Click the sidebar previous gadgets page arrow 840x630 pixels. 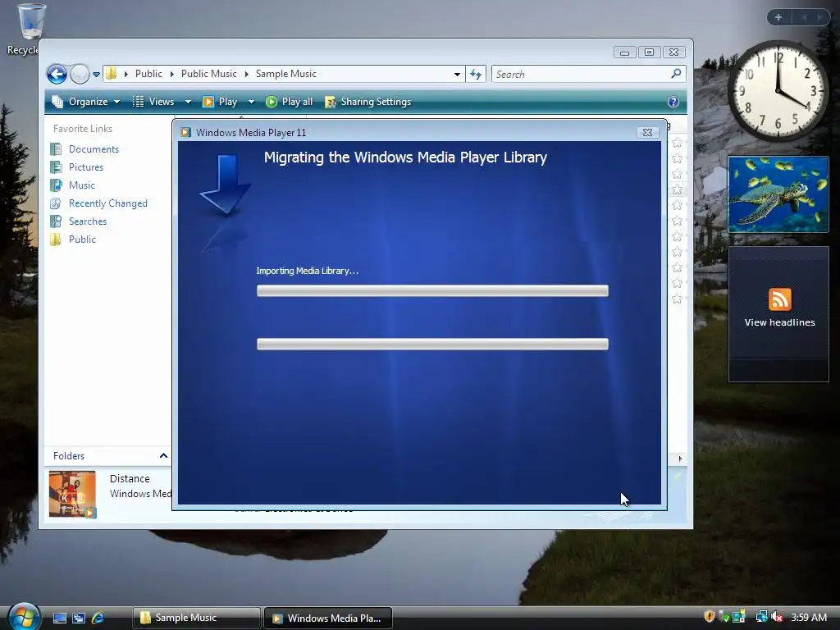click(804, 17)
